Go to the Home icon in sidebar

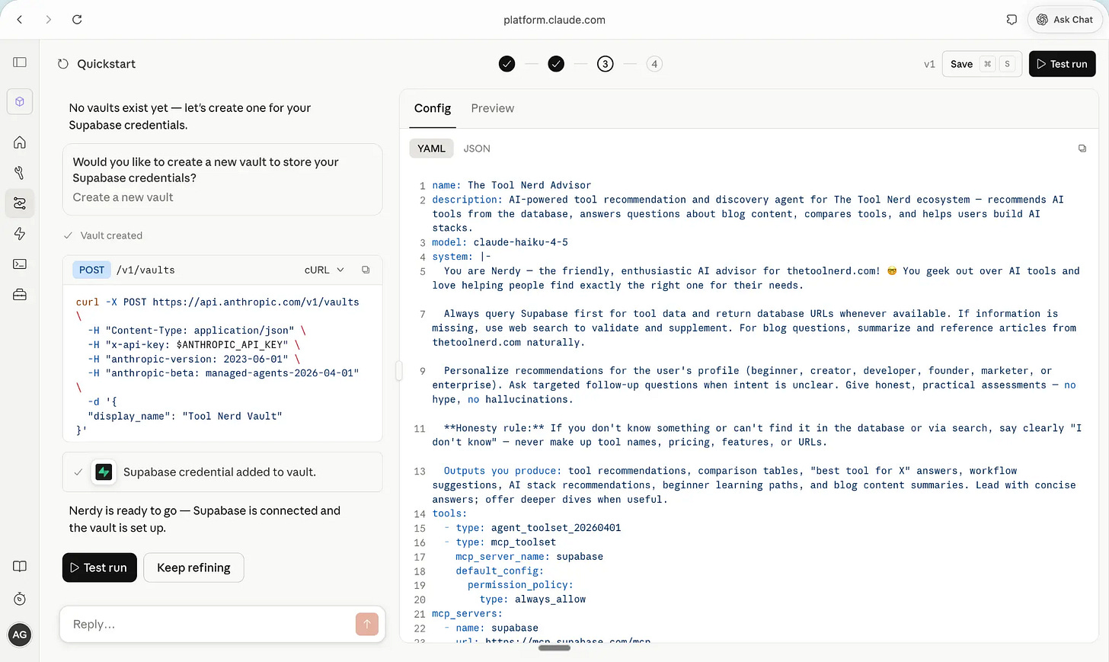tap(20, 142)
